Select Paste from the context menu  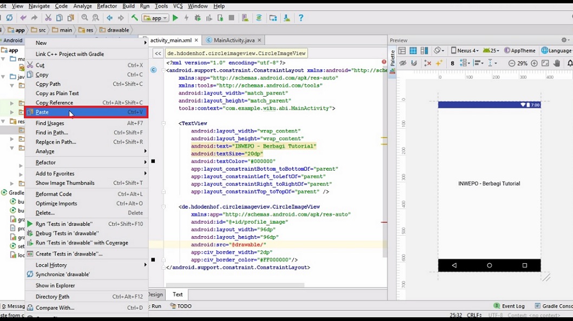click(x=42, y=112)
